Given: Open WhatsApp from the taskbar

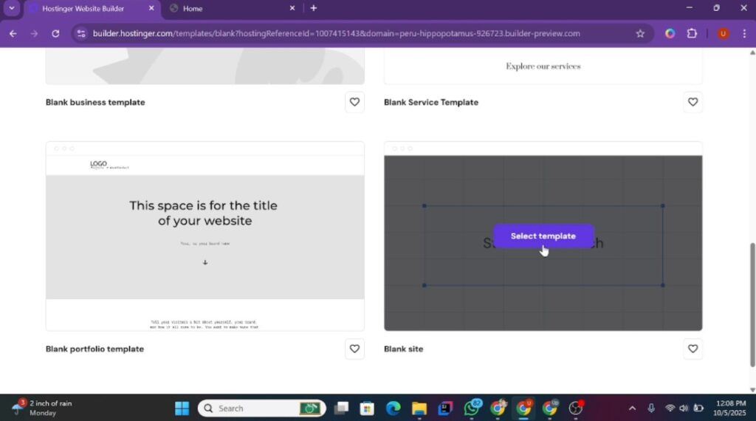Looking at the screenshot, I should point(472,408).
